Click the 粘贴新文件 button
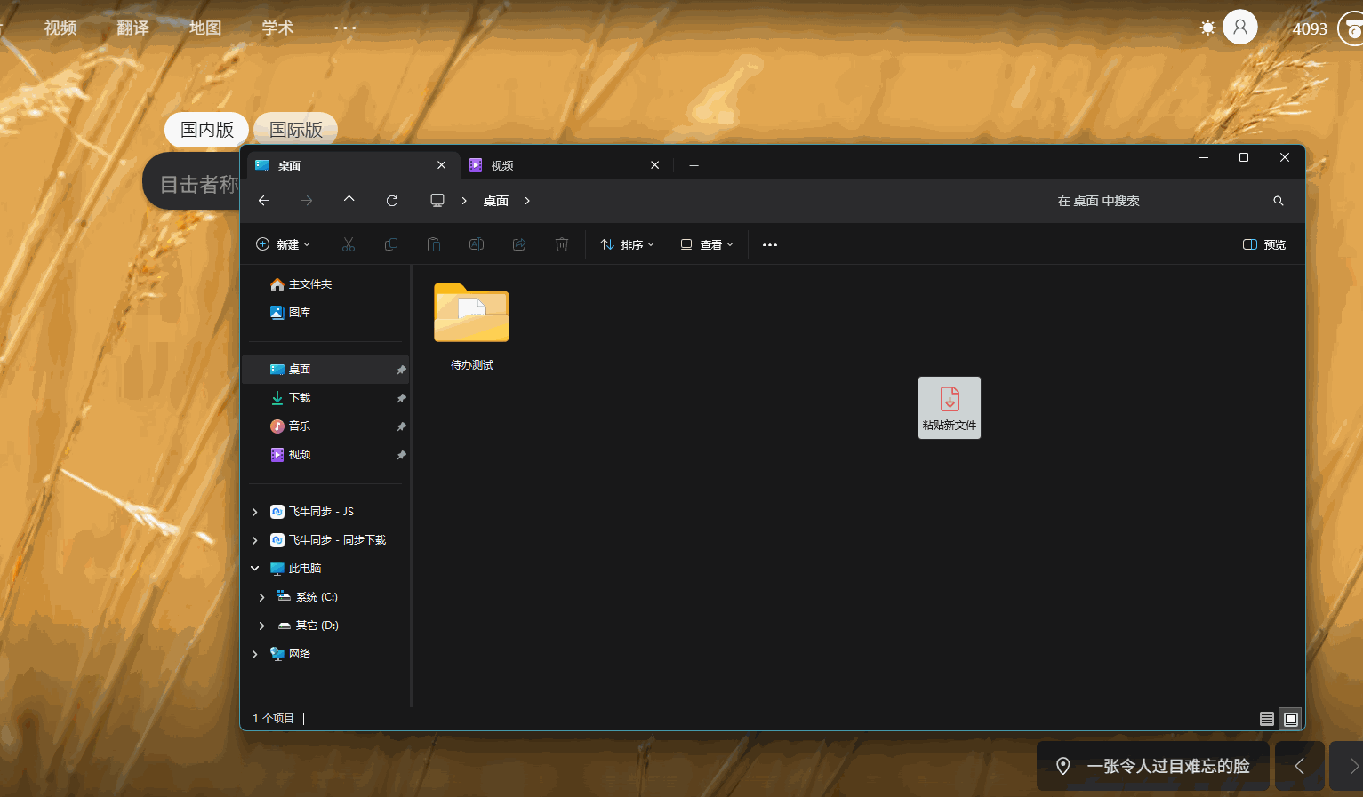Viewport: 1363px width, 797px height. click(950, 408)
